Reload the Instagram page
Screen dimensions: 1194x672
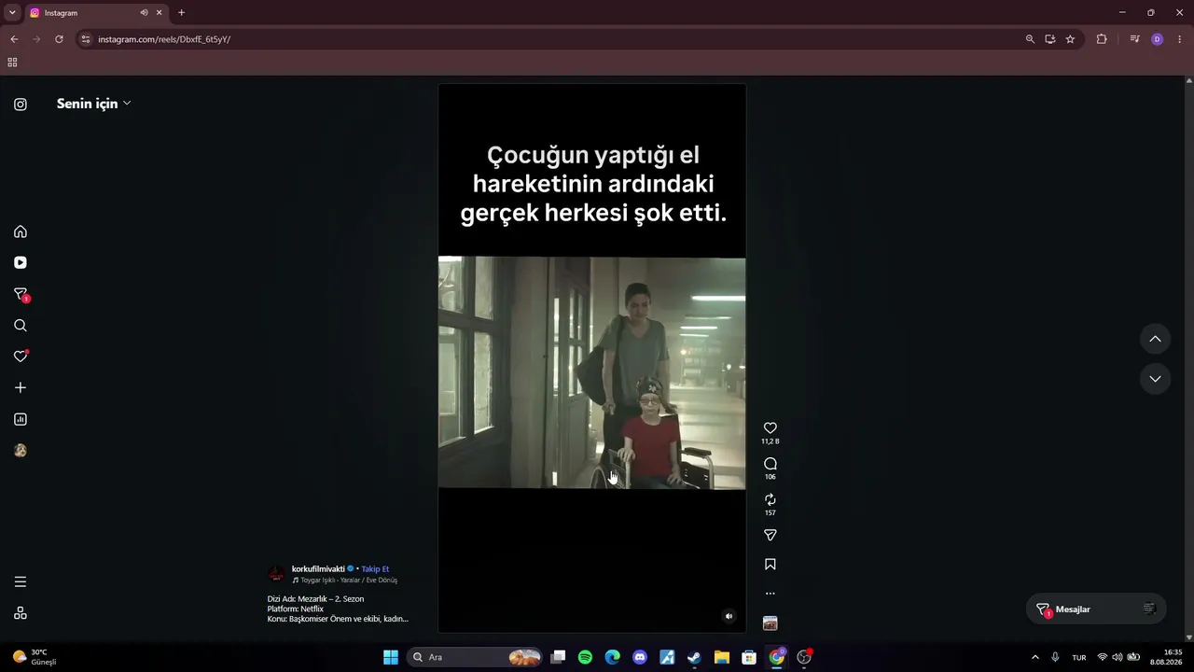click(59, 39)
